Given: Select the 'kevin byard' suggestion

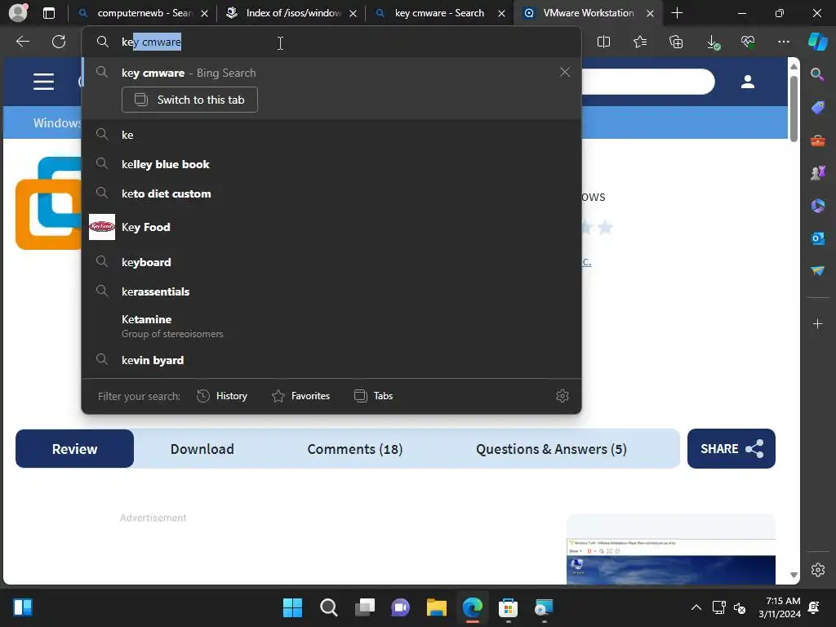Looking at the screenshot, I should (x=331, y=360).
